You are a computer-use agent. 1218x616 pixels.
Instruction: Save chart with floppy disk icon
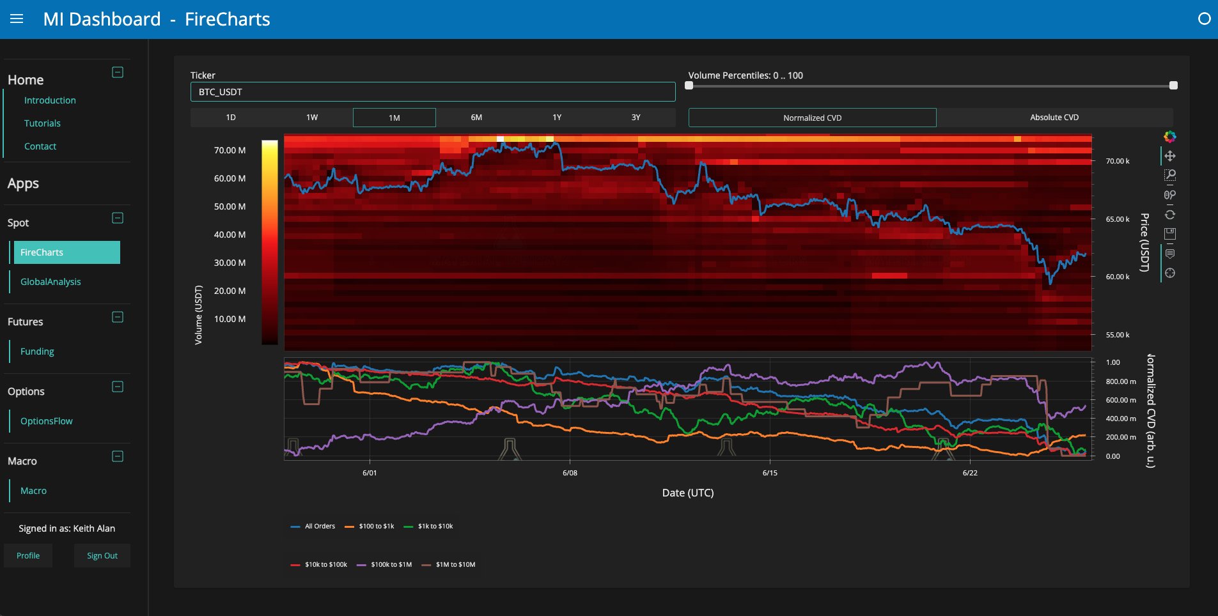pos(1170,234)
